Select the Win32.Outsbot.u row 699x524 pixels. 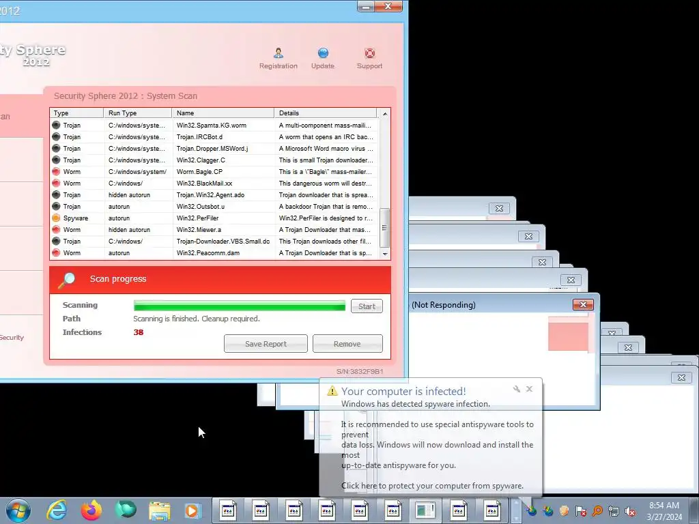coord(214,206)
